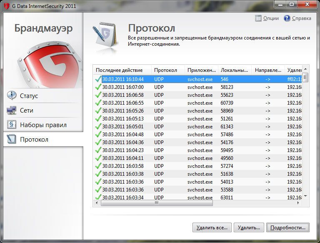Select the row with local port 54176

tap(198, 142)
